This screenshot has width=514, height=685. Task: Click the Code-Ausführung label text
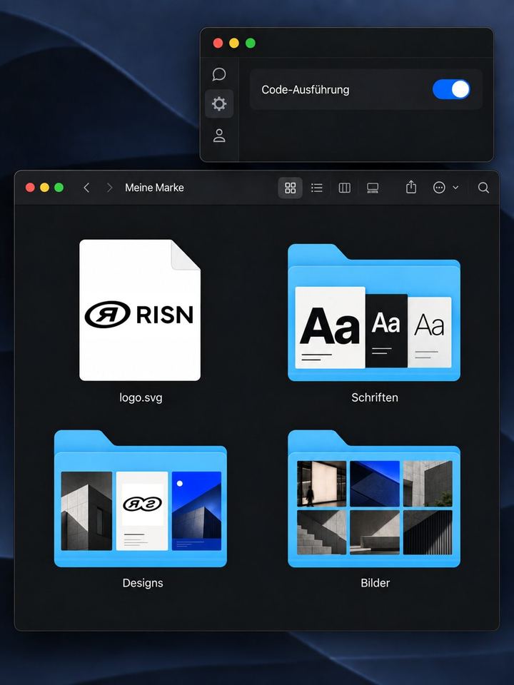click(x=305, y=90)
